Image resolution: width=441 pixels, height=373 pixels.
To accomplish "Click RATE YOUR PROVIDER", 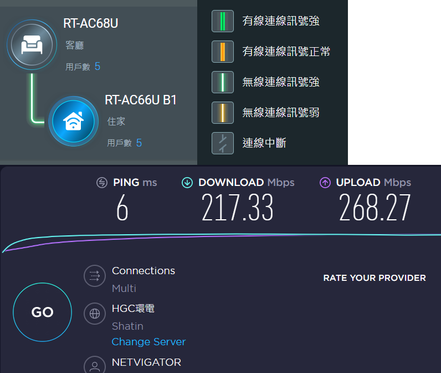I will click(x=375, y=278).
